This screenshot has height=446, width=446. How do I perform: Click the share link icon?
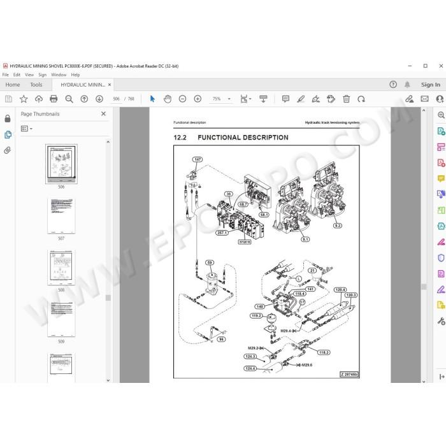[409, 99]
